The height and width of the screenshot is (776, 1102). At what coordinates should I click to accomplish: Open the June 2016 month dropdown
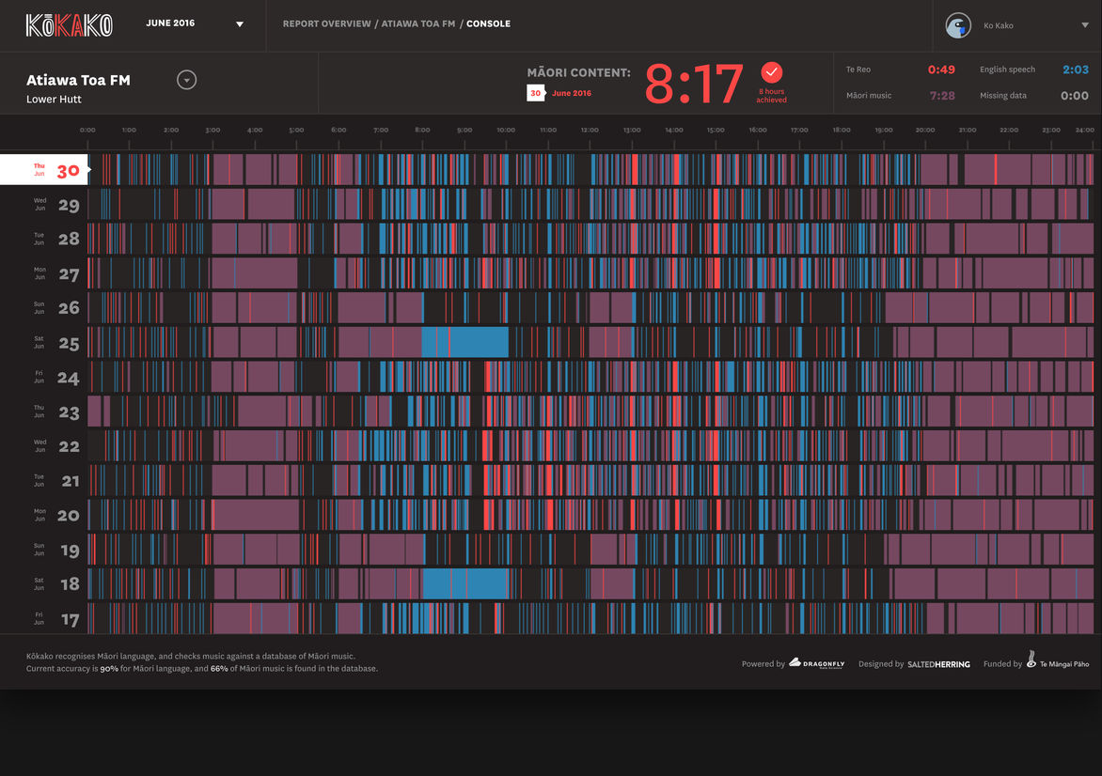240,24
